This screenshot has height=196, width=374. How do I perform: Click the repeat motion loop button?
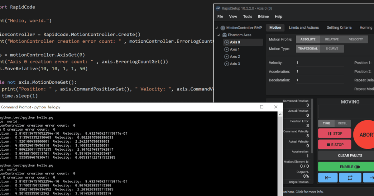(x=350, y=178)
